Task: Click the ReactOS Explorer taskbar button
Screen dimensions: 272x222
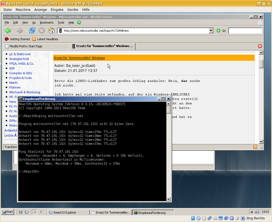Action: (68, 212)
